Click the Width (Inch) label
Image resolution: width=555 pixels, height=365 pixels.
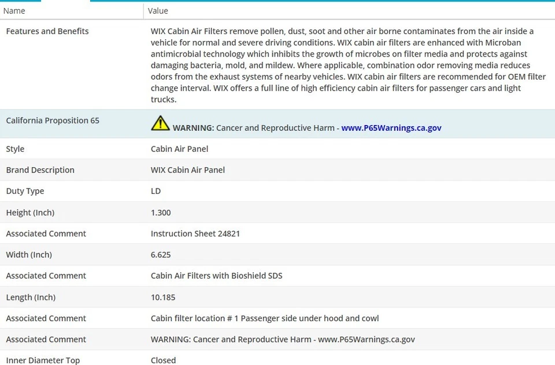(x=29, y=254)
